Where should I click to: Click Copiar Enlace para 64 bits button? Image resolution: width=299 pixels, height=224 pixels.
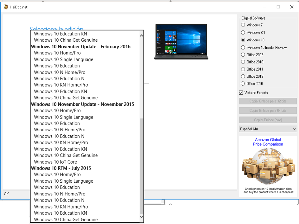point(268,110)
